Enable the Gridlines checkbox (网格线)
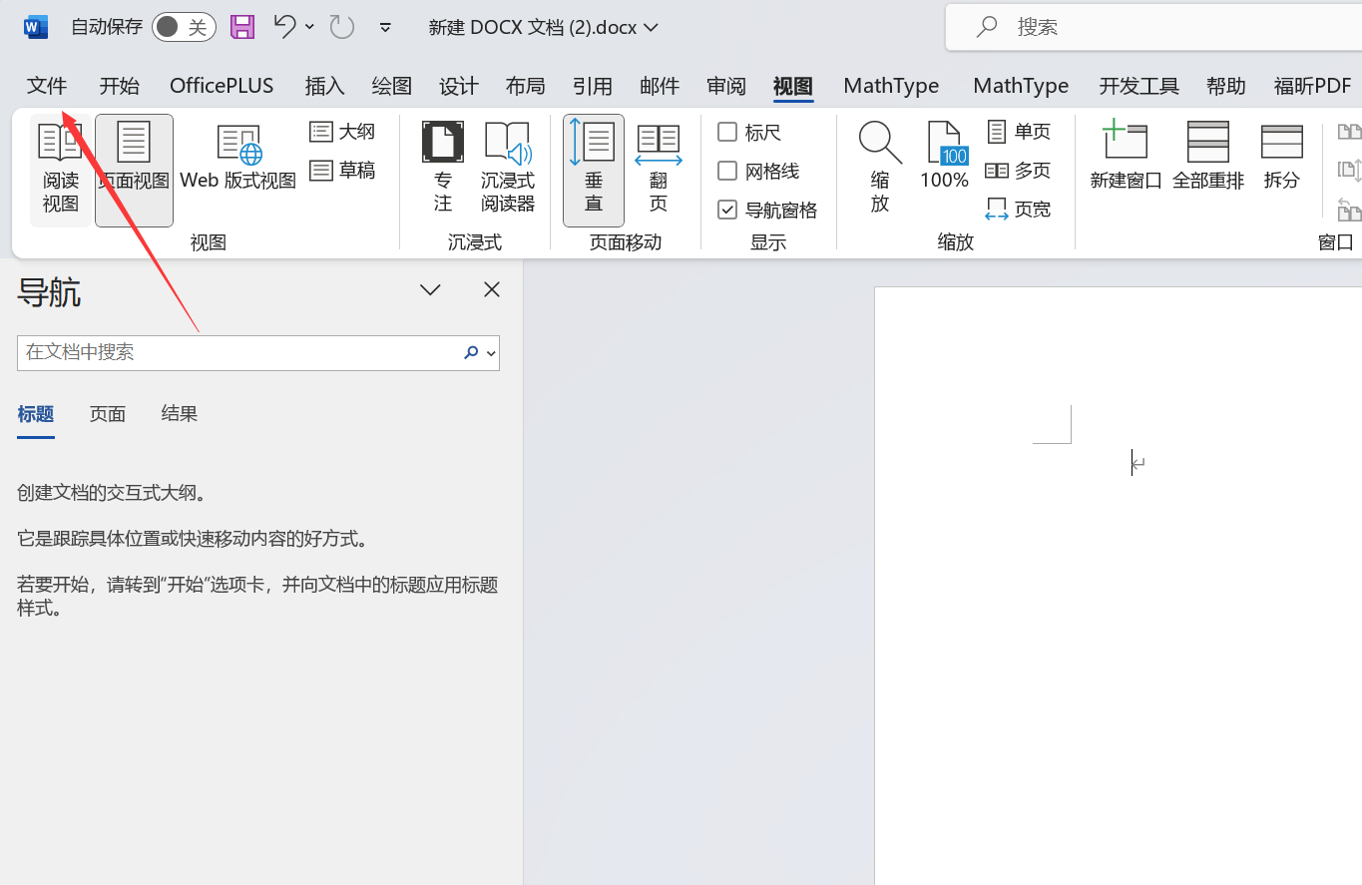1362x885 pixels. pos(727,171)
